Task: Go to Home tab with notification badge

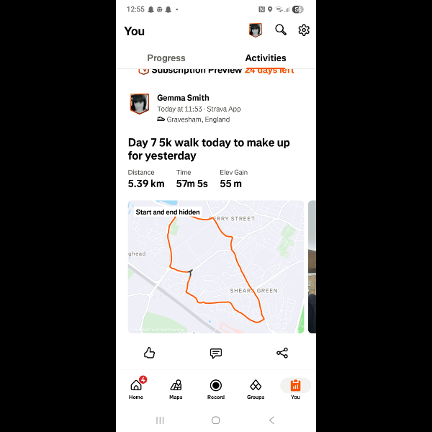Action: click(x=136, y=388)
